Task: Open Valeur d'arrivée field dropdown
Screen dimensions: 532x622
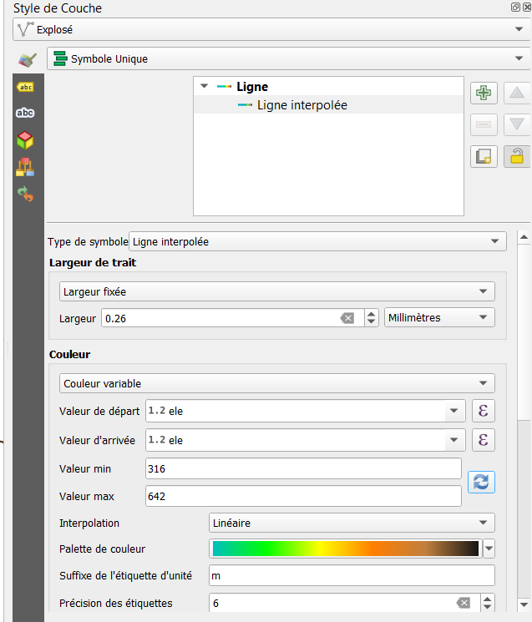Action: pos(454,440)
